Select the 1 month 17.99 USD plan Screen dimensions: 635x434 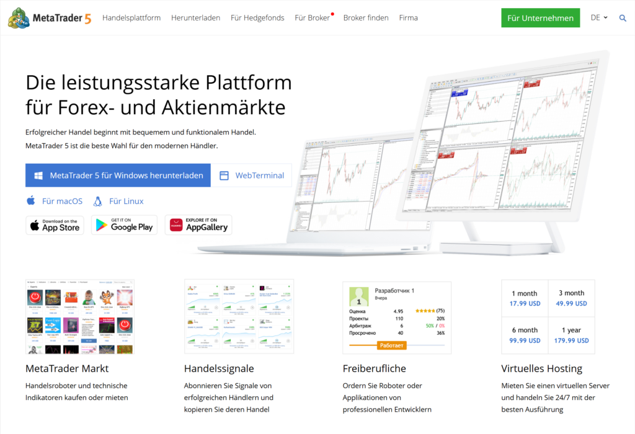525,298
